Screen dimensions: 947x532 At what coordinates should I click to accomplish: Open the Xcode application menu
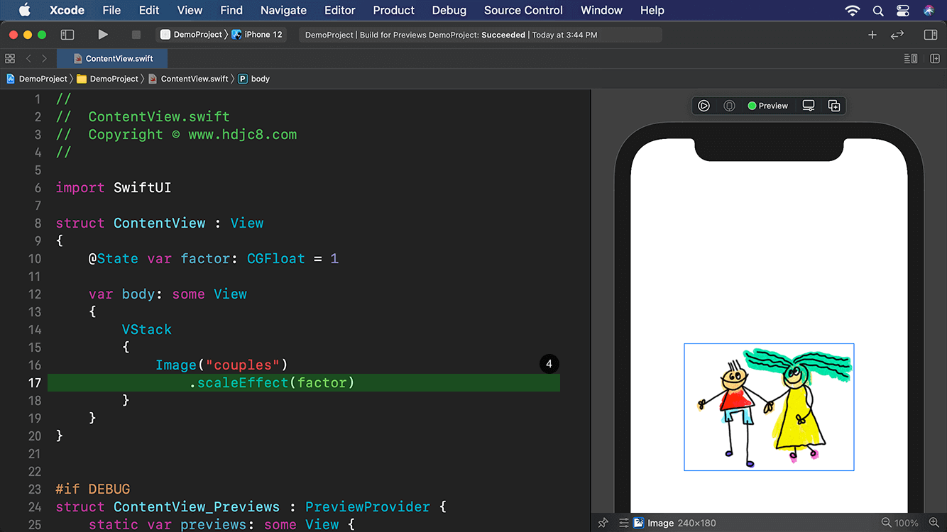click(67, 10)
